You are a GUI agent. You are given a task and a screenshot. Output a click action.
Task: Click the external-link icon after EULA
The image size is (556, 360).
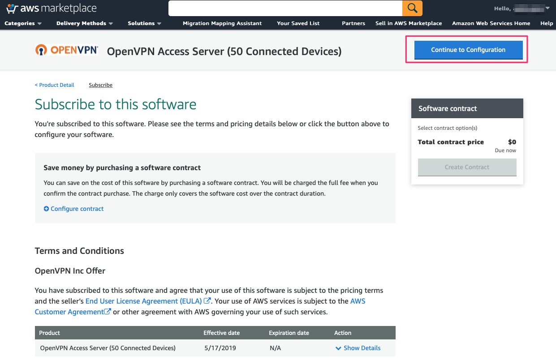tap(207, 301)
